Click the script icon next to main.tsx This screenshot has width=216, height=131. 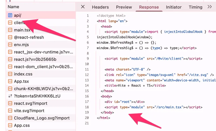tap(10, 30)
